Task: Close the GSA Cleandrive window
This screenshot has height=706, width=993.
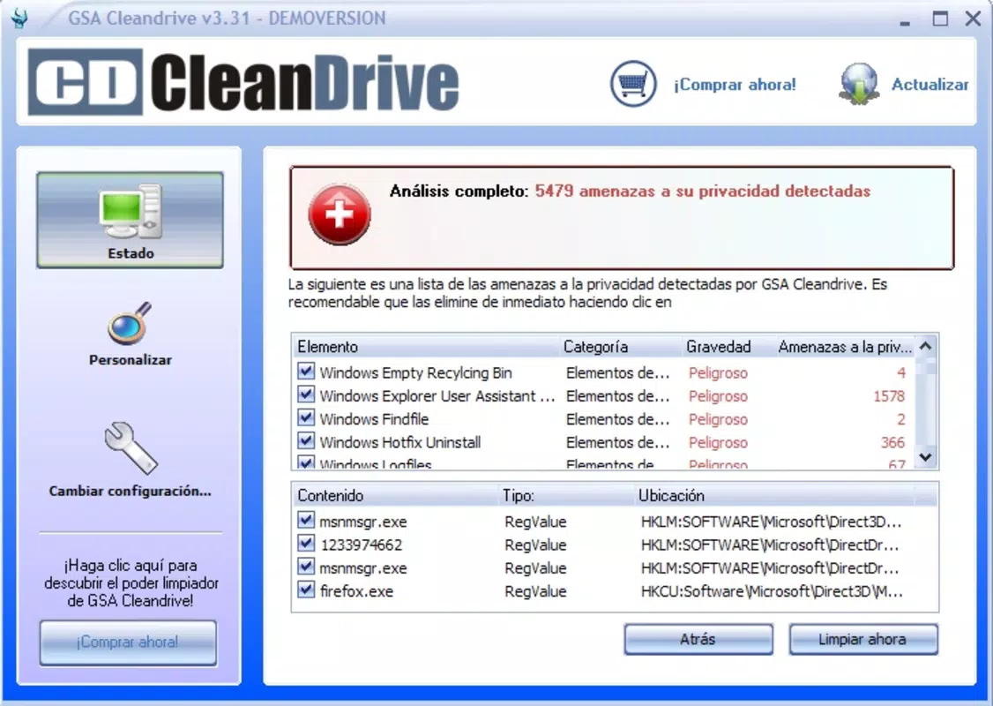Action: pos(974,19)
